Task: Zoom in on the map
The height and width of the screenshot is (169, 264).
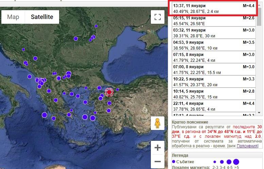Action: coord(157,148)
